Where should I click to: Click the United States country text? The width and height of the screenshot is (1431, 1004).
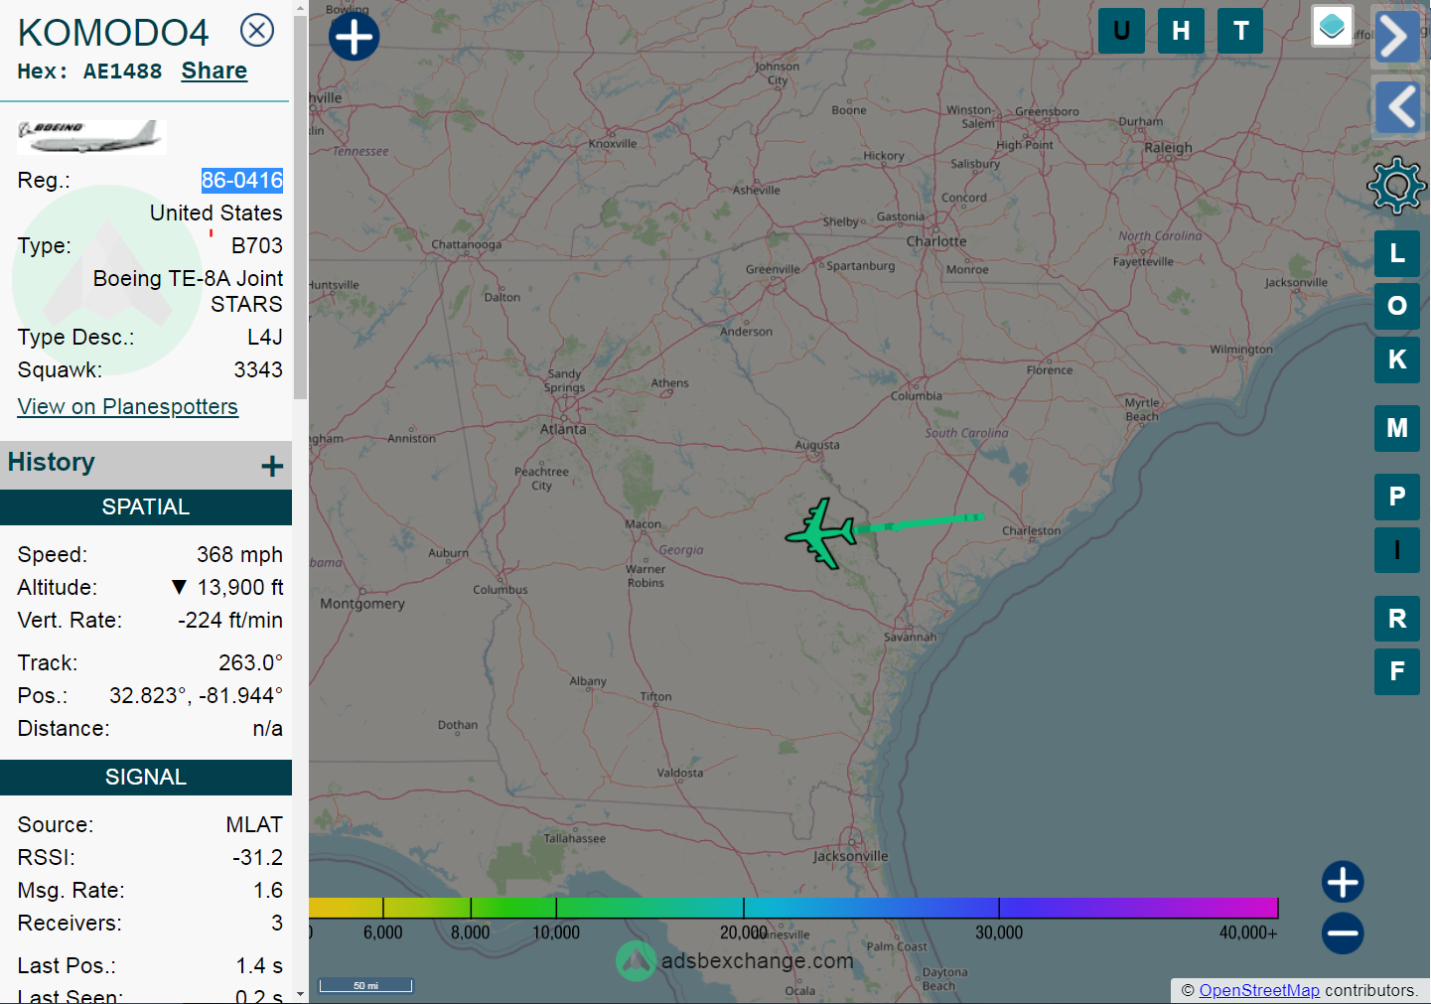[x=216, y=213]
